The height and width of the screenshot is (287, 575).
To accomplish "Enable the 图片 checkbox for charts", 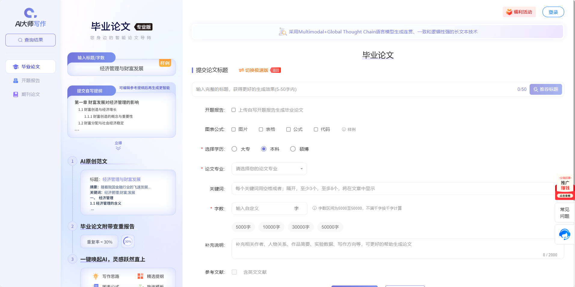I will point(234,129).
